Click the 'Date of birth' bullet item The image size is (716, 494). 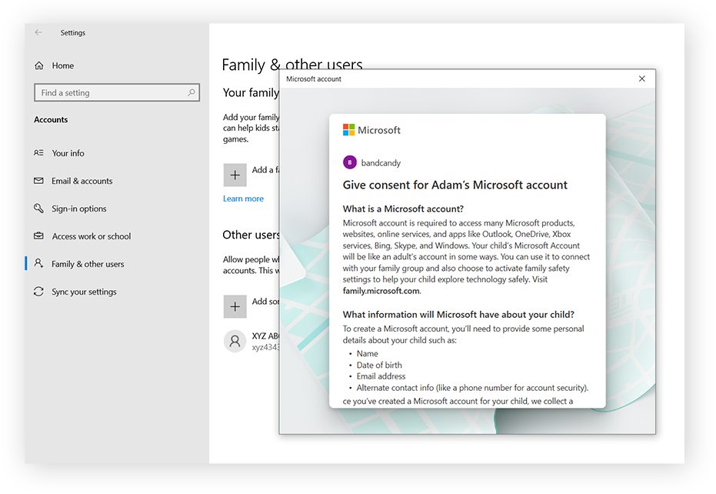point(379,365)
